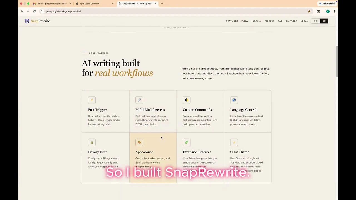
Task: Click the SnapRewrite brand name link
Action: [40, 21]
